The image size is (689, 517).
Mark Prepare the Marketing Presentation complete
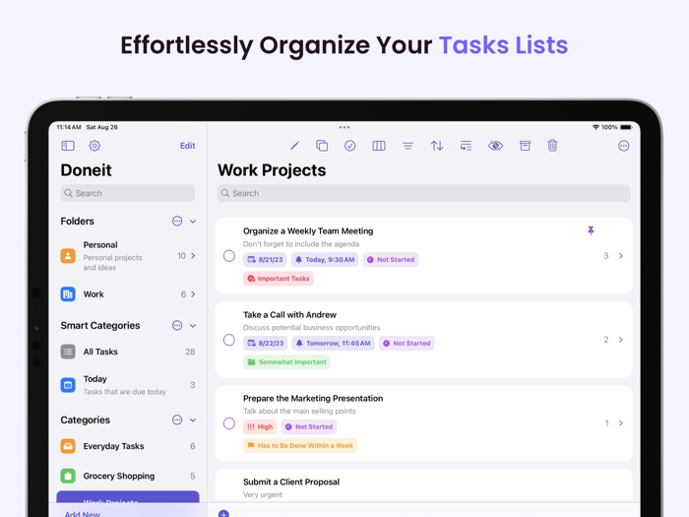229,423
